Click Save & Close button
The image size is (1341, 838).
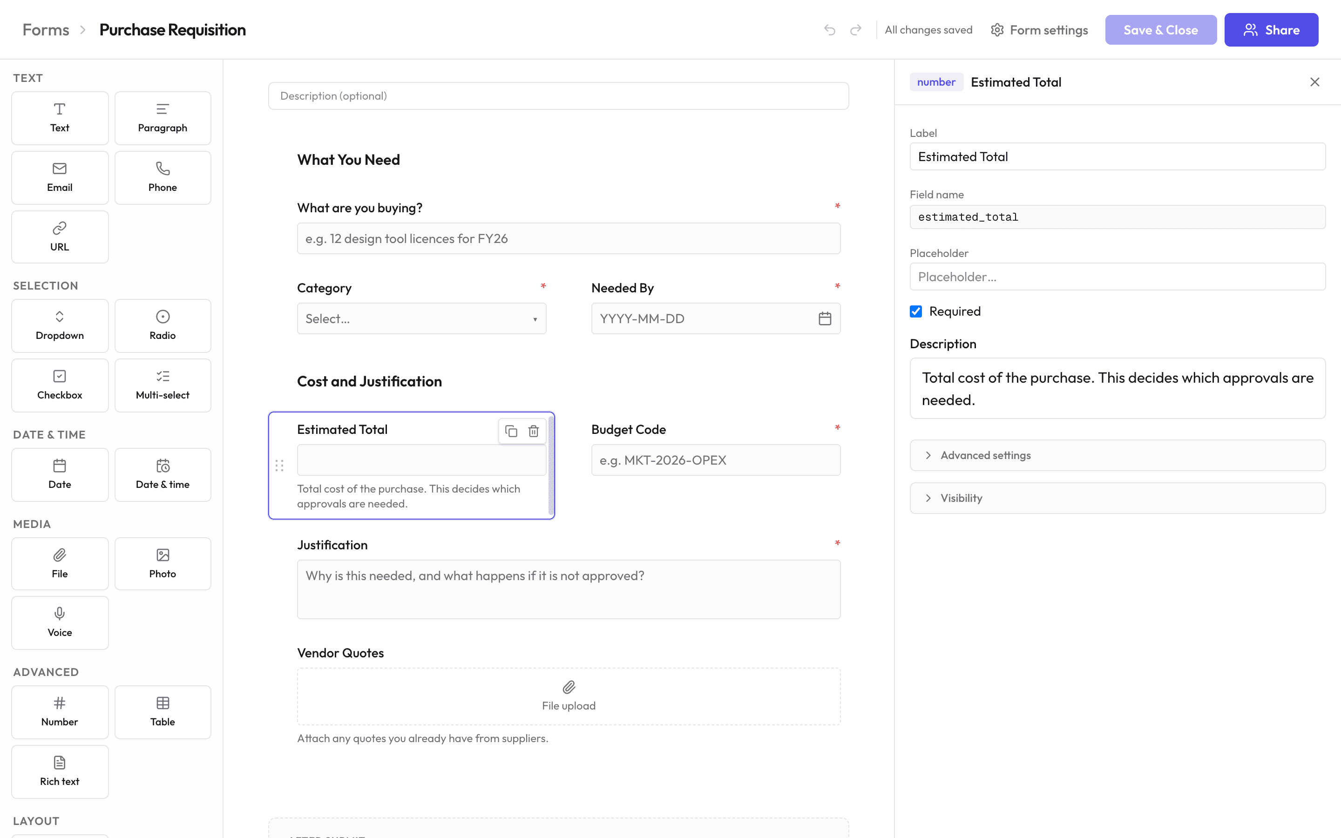pyautogui.click(x=1161, y=30)
